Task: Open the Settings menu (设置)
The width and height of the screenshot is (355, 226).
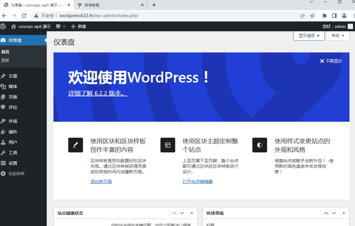Action: 13,163
